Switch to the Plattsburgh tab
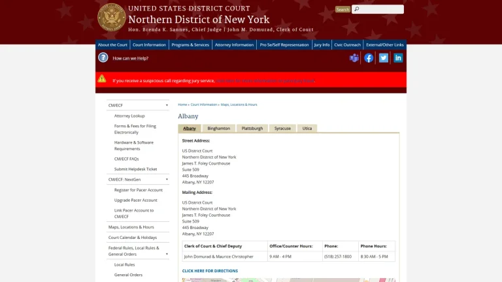 click(x=252, y=128)
